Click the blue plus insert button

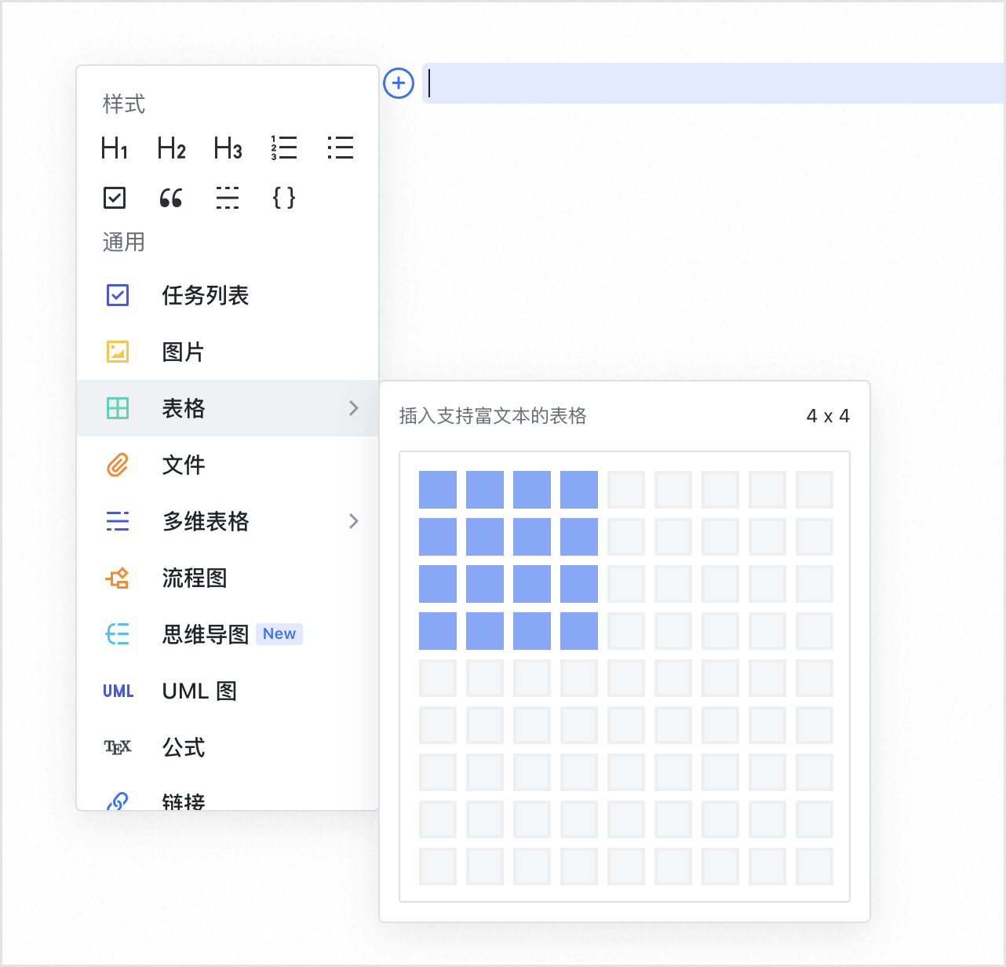(399, 83)
